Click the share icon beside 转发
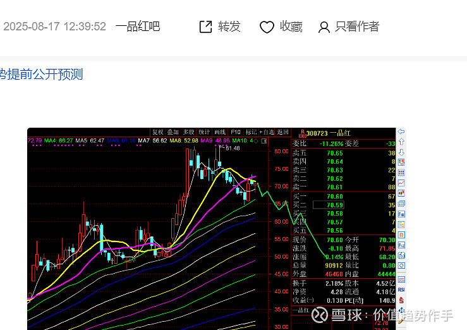This screenshot has height=330, width=467. 205,27
